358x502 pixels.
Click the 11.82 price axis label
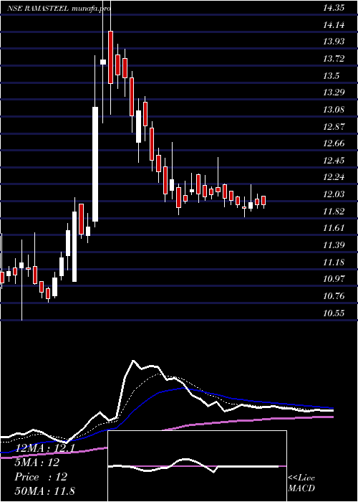click(x=334, y=212)
